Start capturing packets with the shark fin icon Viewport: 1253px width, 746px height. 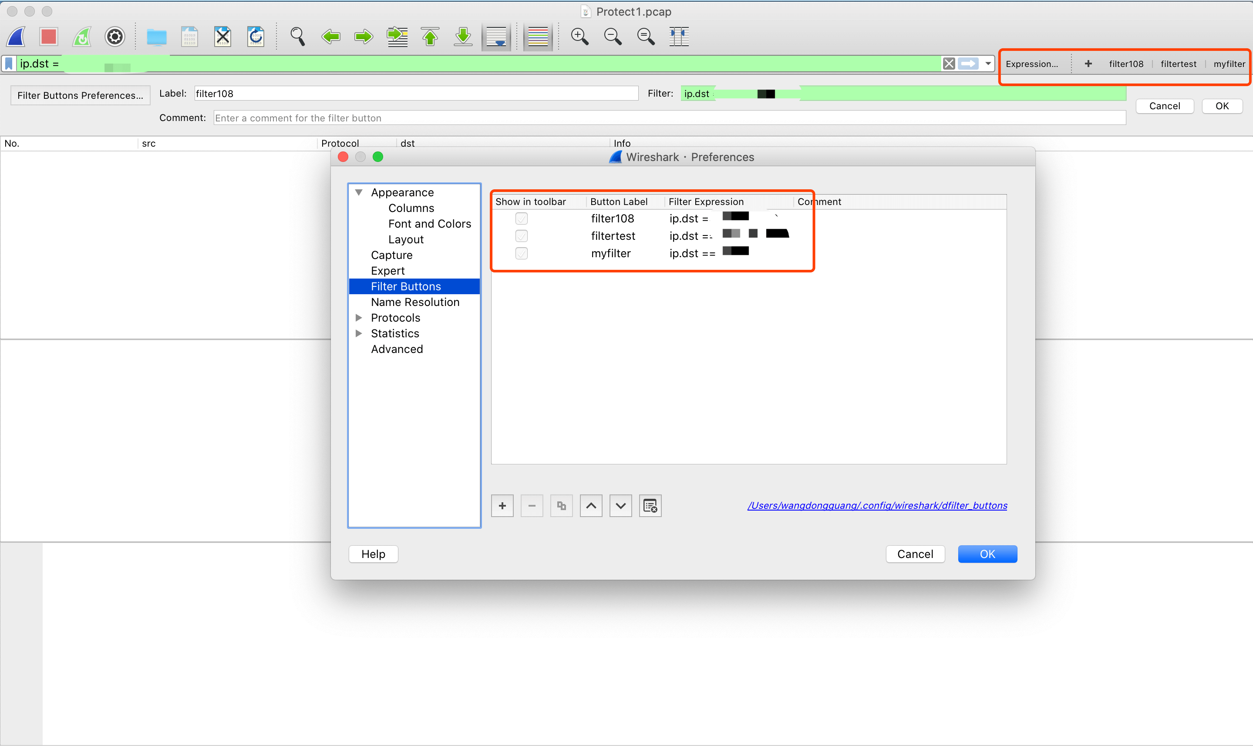coord(16,37)
